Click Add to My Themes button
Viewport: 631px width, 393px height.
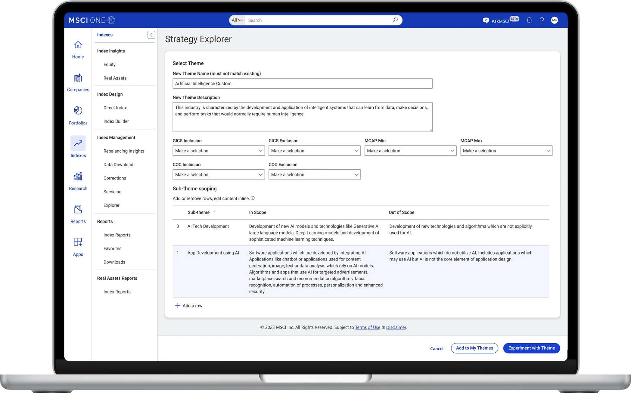474,348
